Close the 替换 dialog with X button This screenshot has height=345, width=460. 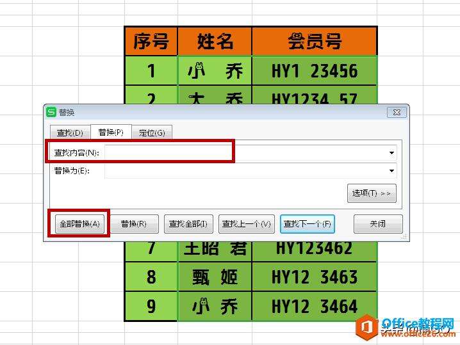[397, 112]
